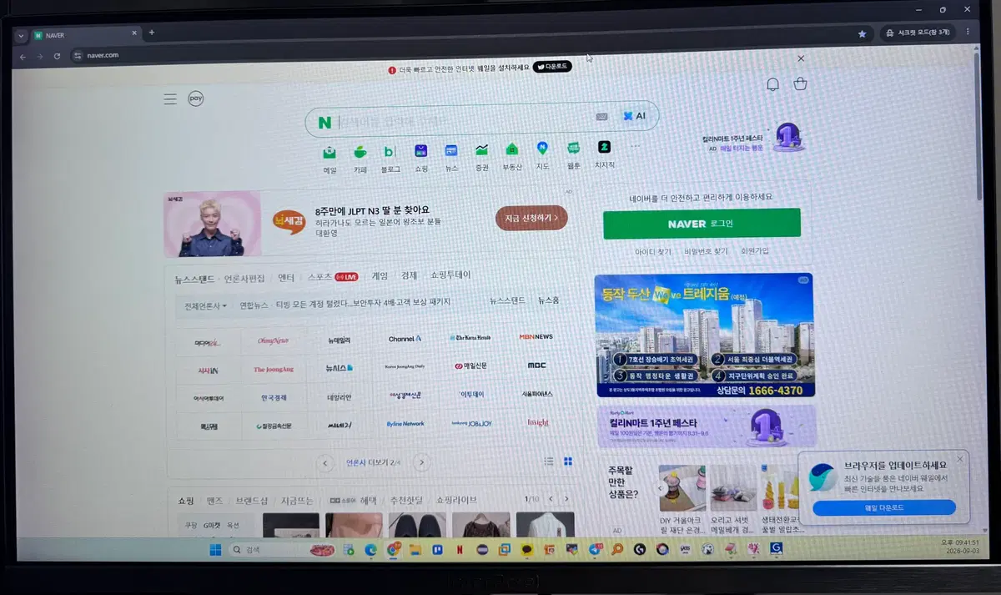
Task: Go to next publisher page arrow
Action: click(x=421, y=461)
